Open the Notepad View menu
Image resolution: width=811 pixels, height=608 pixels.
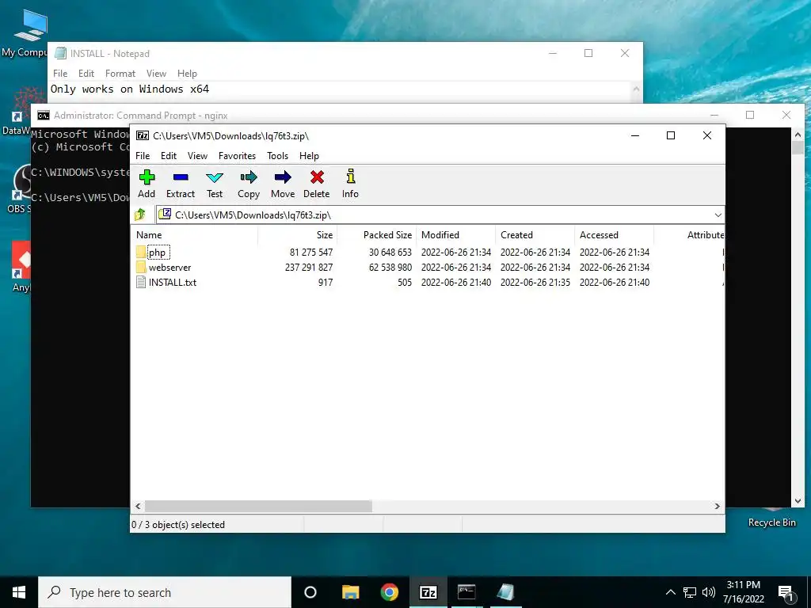pos(156,74)
